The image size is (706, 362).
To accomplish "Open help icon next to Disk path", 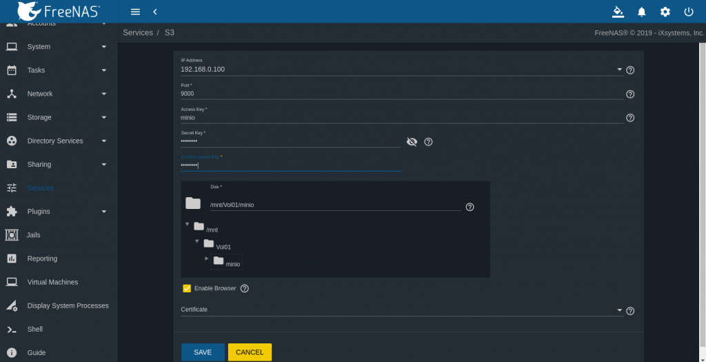I will tap(470, 207).
